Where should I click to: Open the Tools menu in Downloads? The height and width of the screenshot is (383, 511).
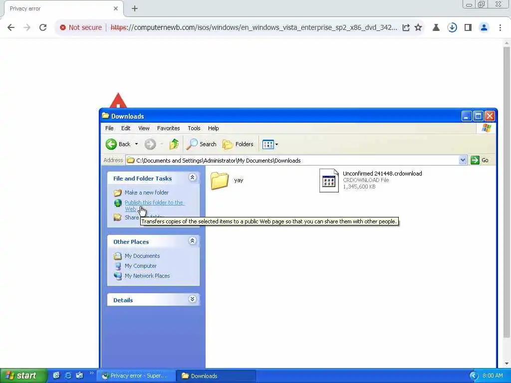click(x=194, y=128)
